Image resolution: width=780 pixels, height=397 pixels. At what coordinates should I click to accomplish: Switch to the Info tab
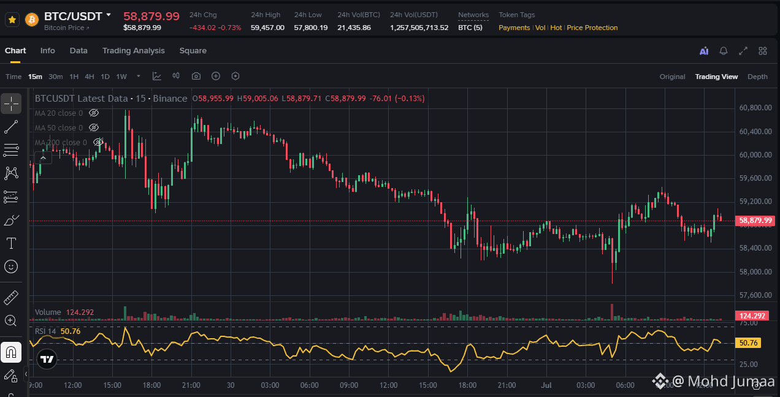pos(47,51)
